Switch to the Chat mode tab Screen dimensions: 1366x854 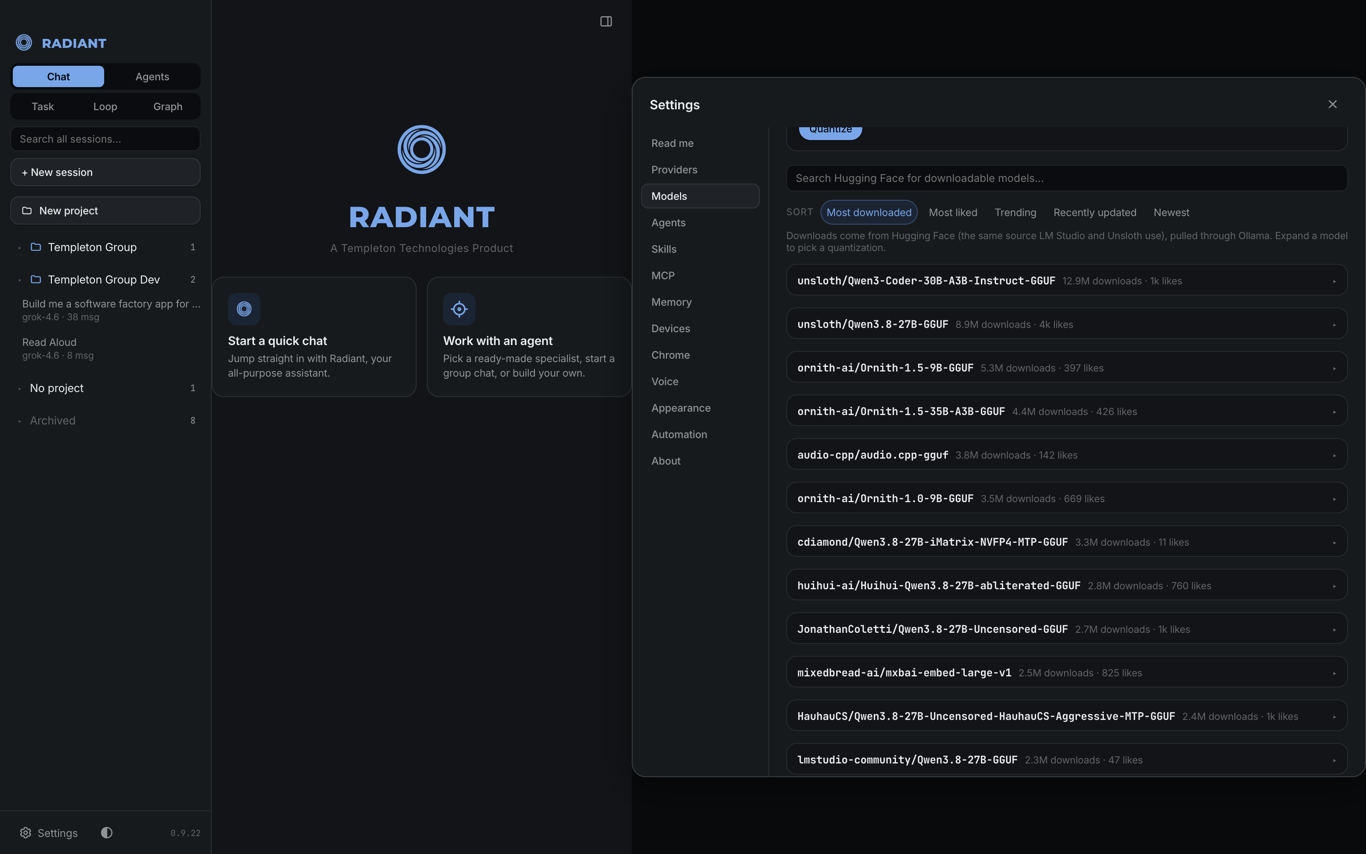pos(58,77)
